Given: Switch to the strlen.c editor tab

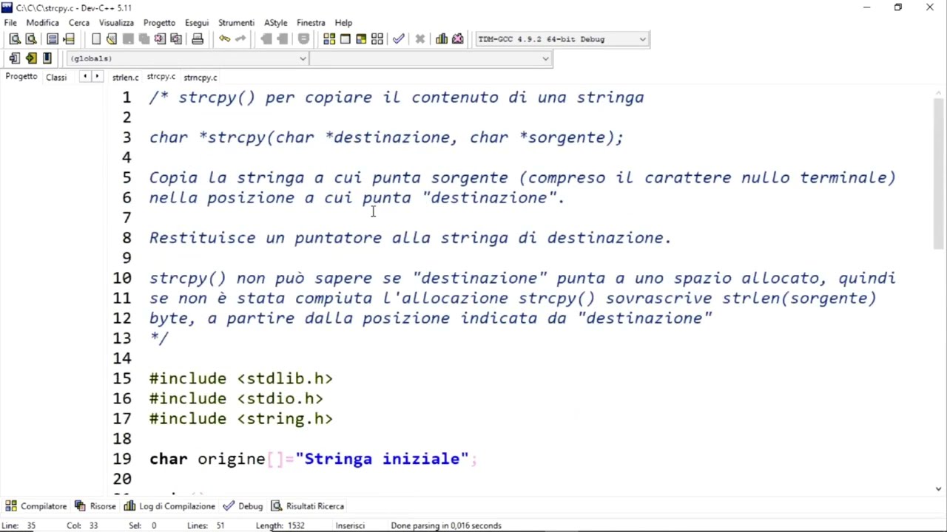Looking at the screenshot, I should click(x=125, y=78).
